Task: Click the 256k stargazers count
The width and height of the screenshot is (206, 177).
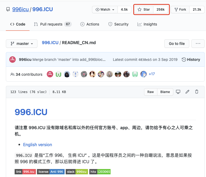Action: 161,10
